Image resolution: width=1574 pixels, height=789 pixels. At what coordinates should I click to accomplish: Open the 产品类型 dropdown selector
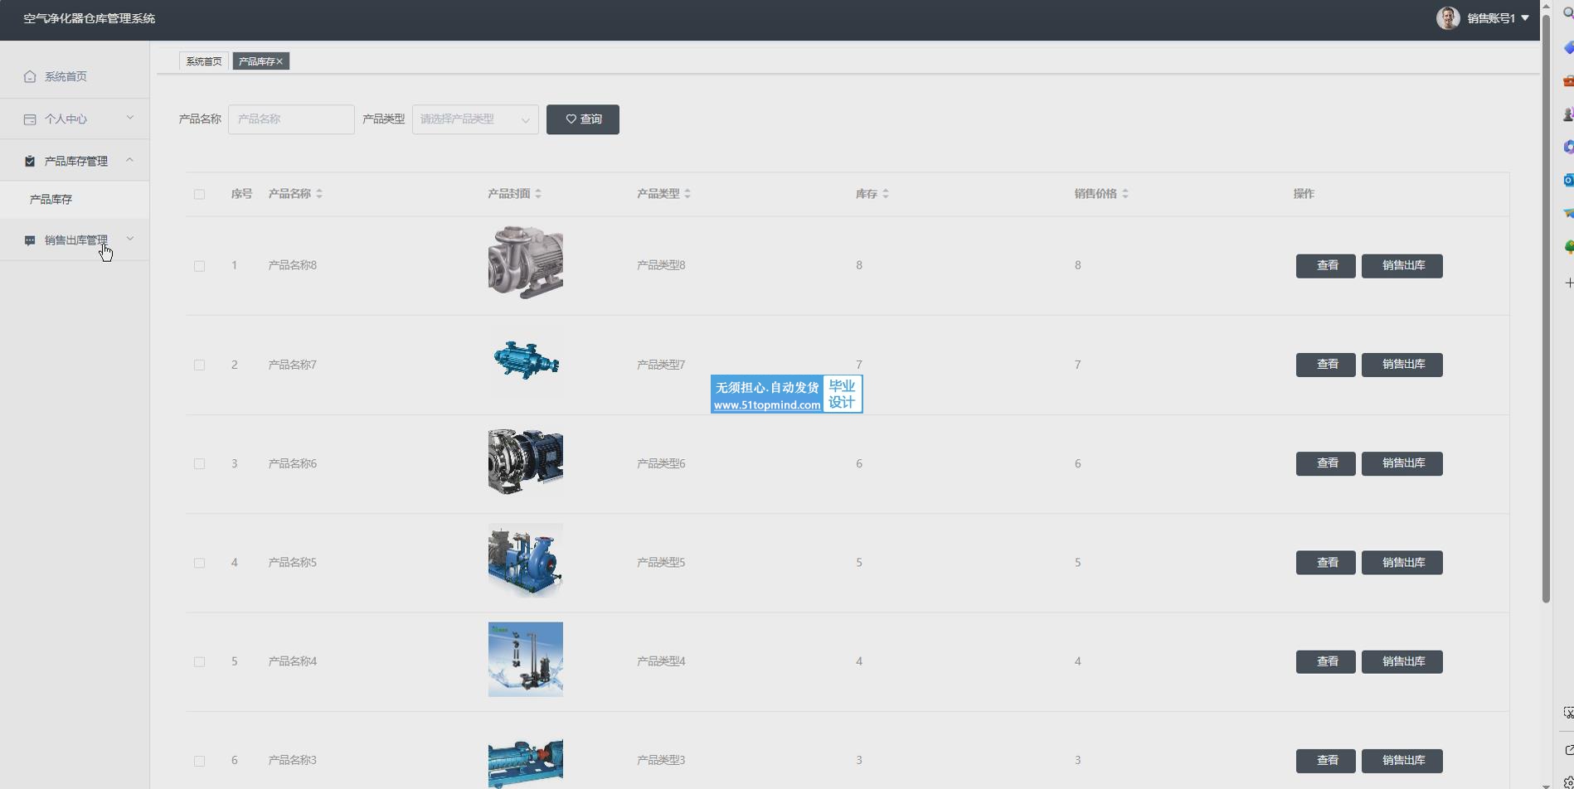474,119
